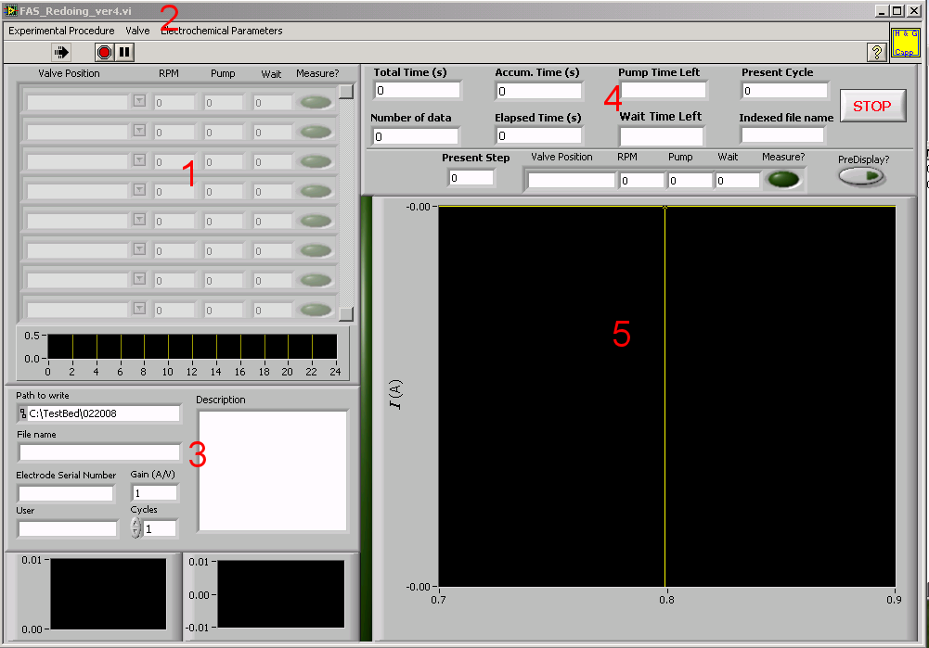Click the Run arrow in the toolbar

pyautogui.click(x=61, y=53)
